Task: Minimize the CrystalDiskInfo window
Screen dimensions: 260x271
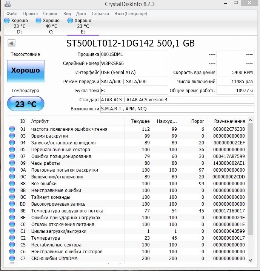Action: tap(226, 3)
